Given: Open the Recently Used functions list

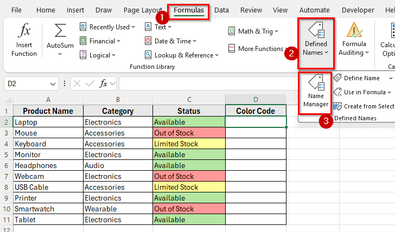Looking at the screenshot, I should (107, 27).
